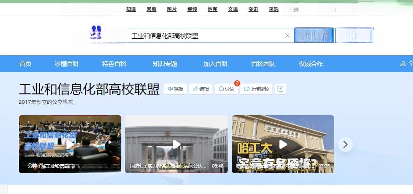
Task: Open the 采购 link in the top bar
Action: click(x=274, y=9)
